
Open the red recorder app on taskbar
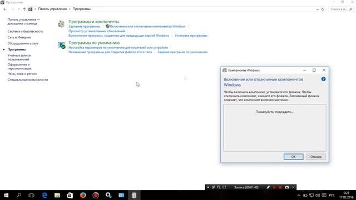[96, 195]
